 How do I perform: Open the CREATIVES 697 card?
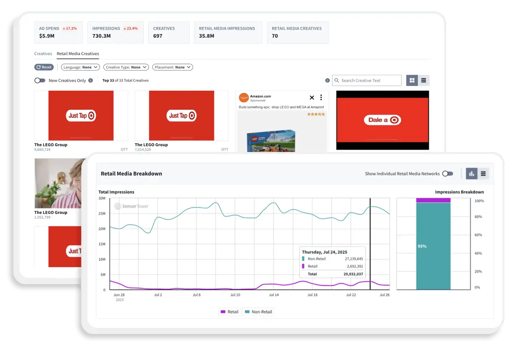[168, 32]
